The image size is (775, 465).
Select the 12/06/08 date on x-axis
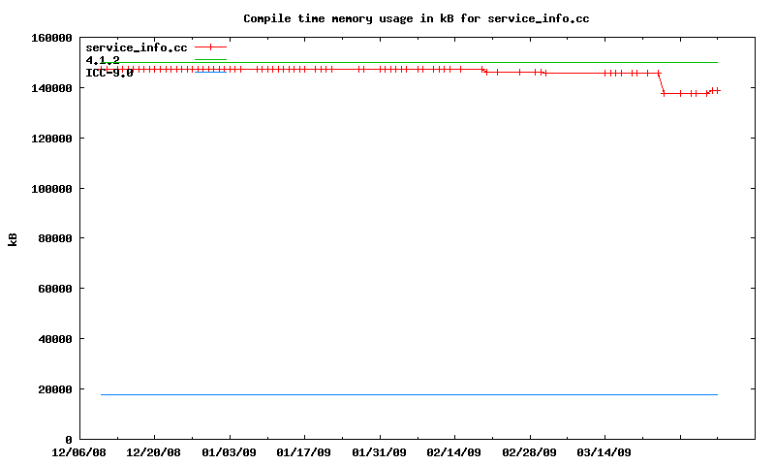(78, 452)
